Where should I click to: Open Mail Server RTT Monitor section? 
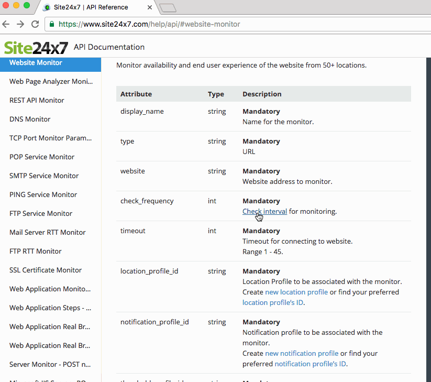click(47, 232)
